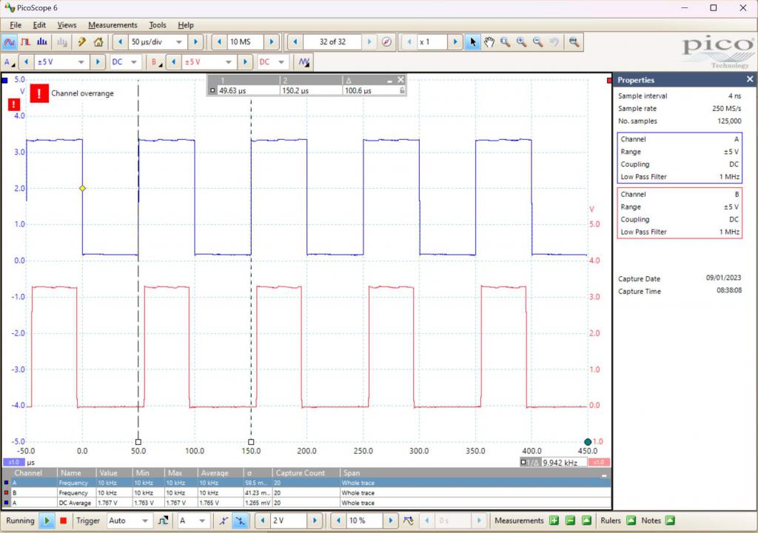
Task: Select the zoom-out magnifier tool
Action: 538,42
